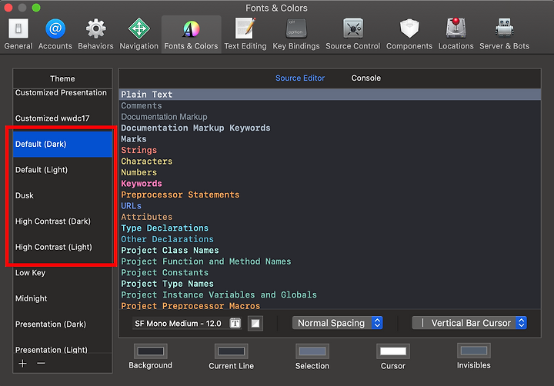This screenshot has height=386, width=554.
Task: Select the Strings syntax row
Action: pyautogui.click(x=330, y=150)
